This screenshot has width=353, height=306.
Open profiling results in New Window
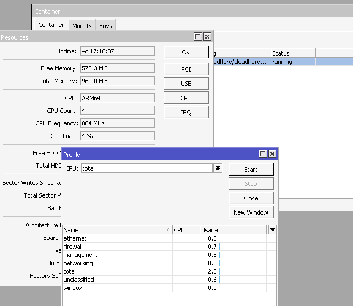(251, 212)
